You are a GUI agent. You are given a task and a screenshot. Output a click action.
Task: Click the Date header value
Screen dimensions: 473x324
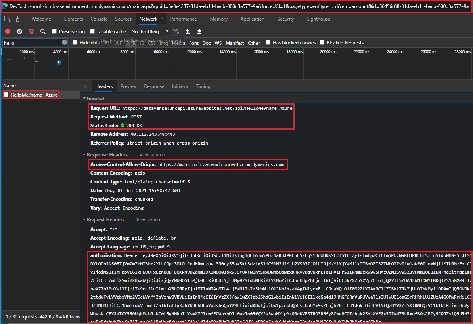(142, 191)
